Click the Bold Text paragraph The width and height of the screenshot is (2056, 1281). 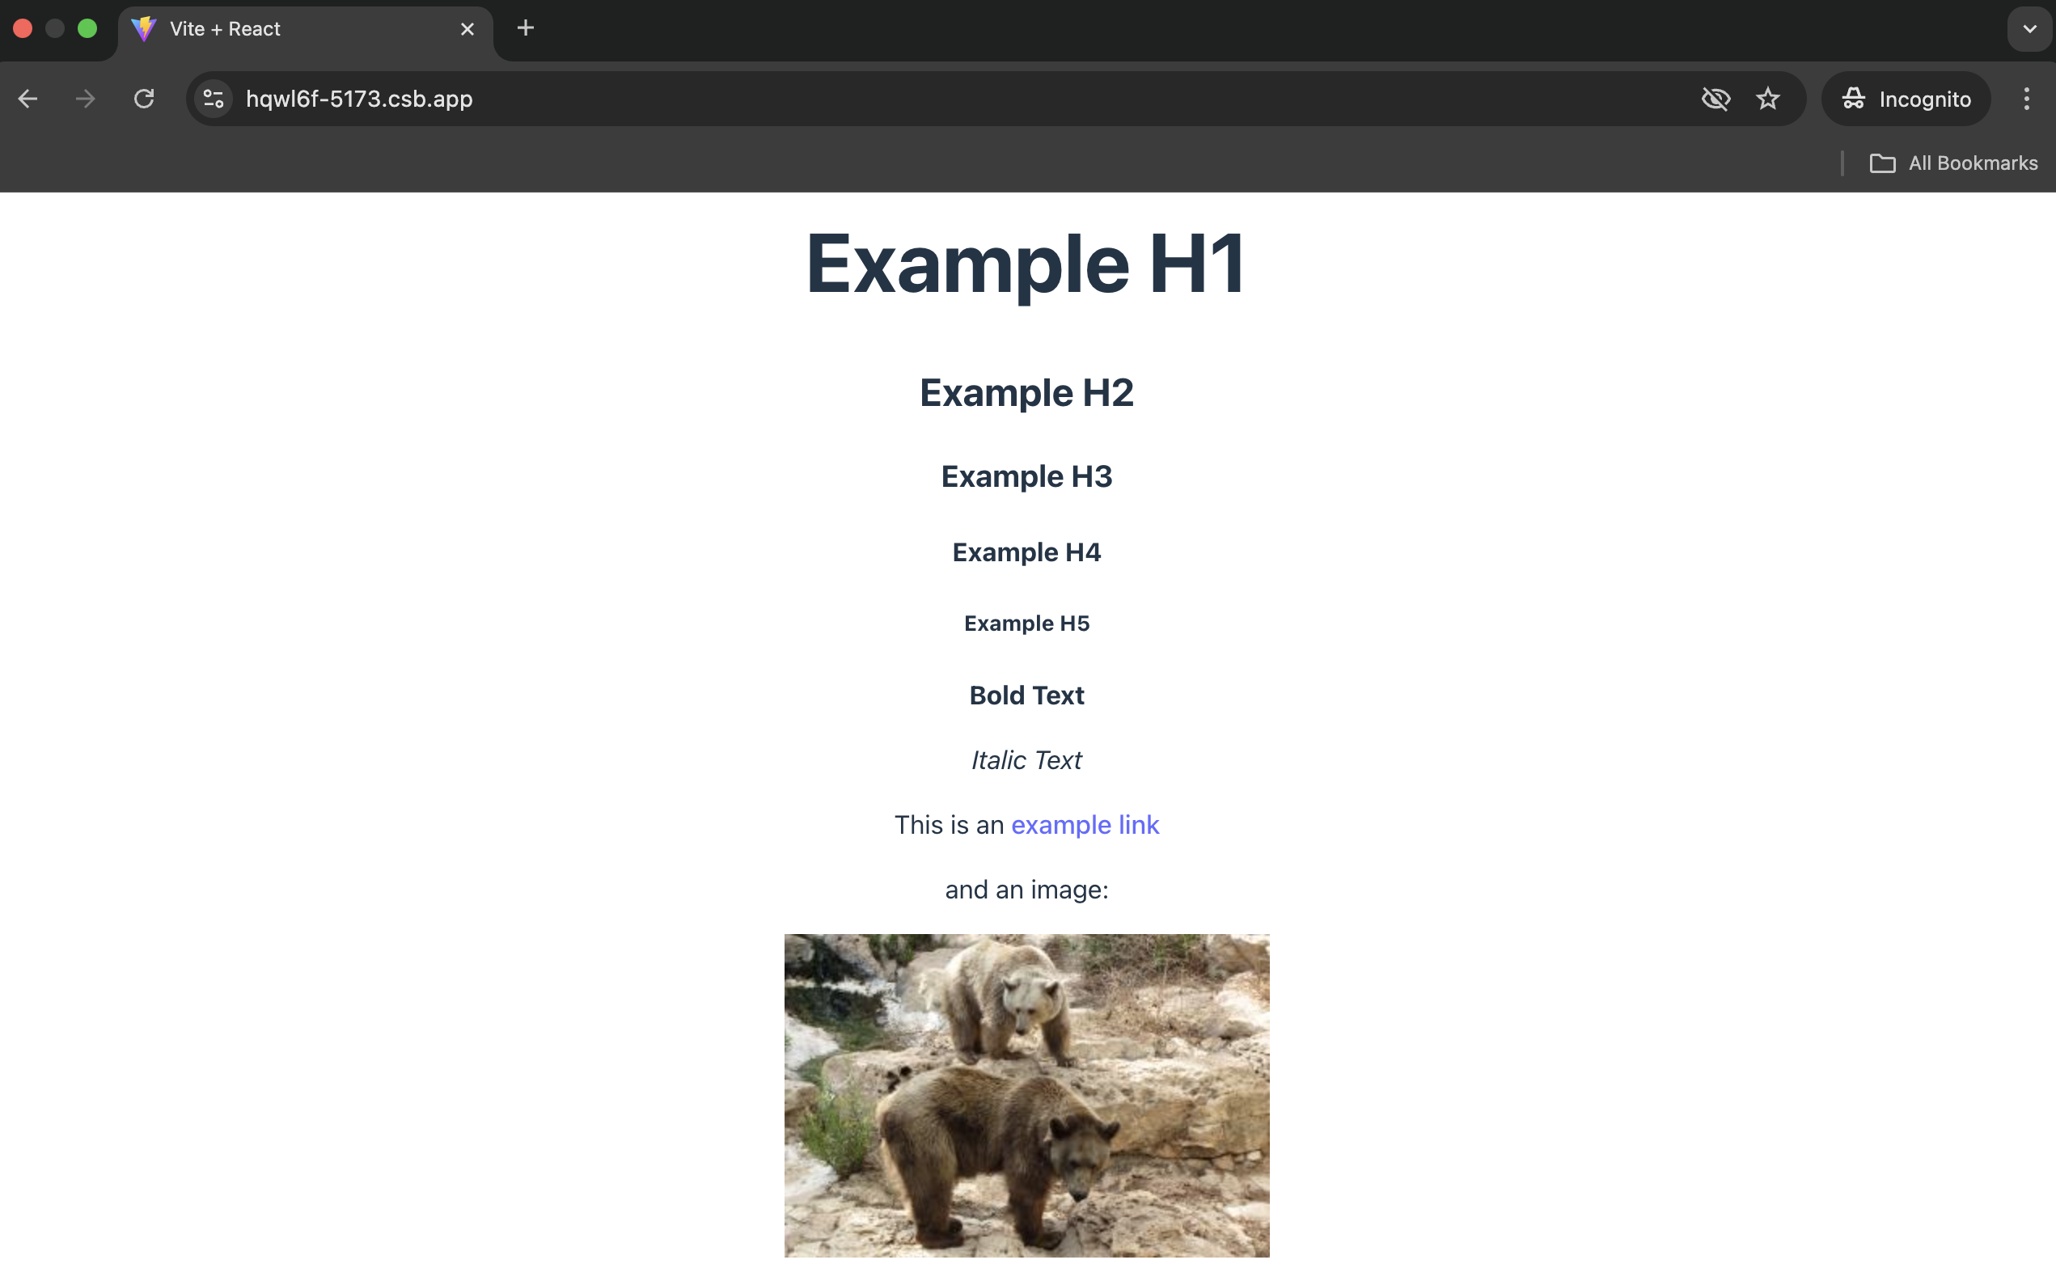pyautogui.click(x=1026, y=695)
